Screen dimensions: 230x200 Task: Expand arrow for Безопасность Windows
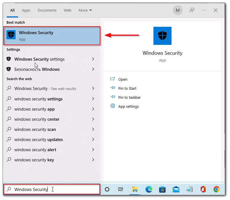click(x=93, y=69)
